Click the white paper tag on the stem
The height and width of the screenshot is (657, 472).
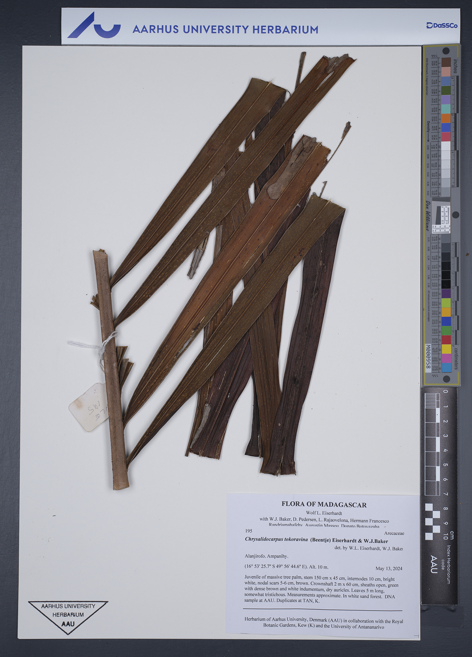point(89,407)
